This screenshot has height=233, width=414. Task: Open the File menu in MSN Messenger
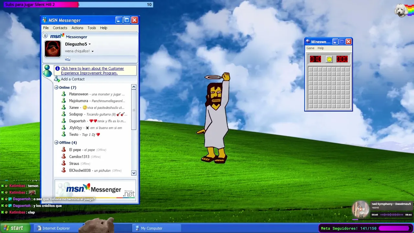46,28
